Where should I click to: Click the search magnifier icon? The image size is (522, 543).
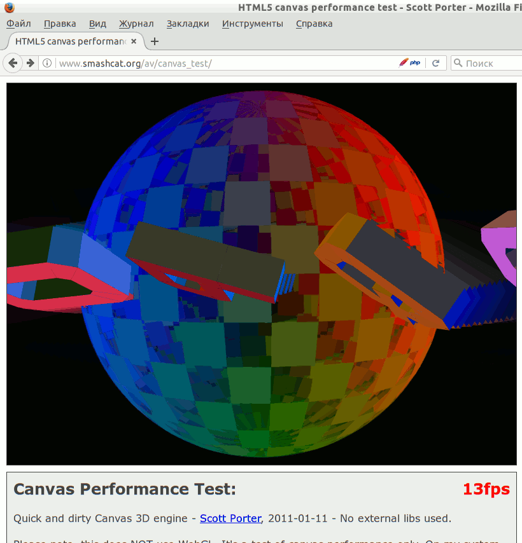pyautogui.click(x=458, y=63)
